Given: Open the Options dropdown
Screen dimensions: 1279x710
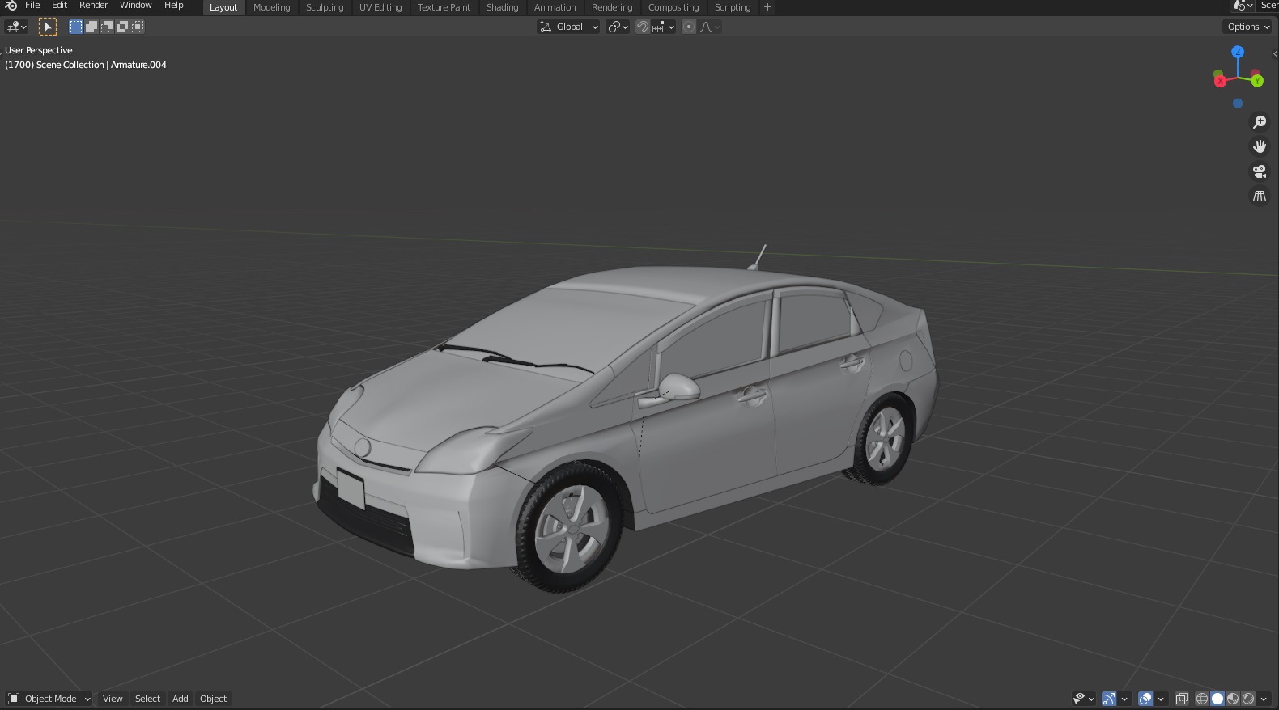Looking at the screenshot, I should pos(1248,27).
